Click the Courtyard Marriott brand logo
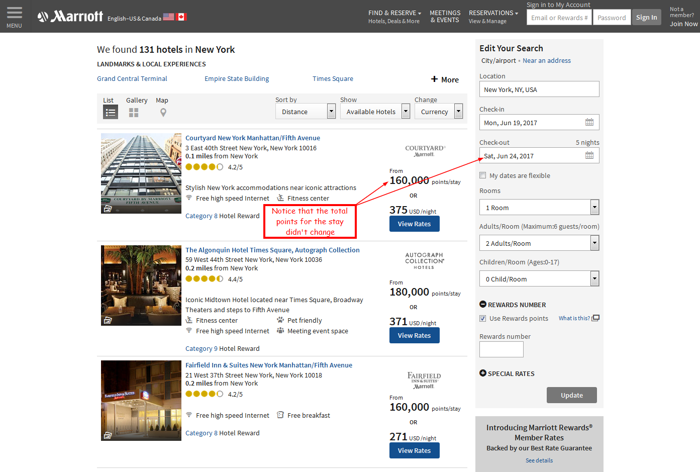Viewport: 700px width, 472px height. (x=425, y=151)
